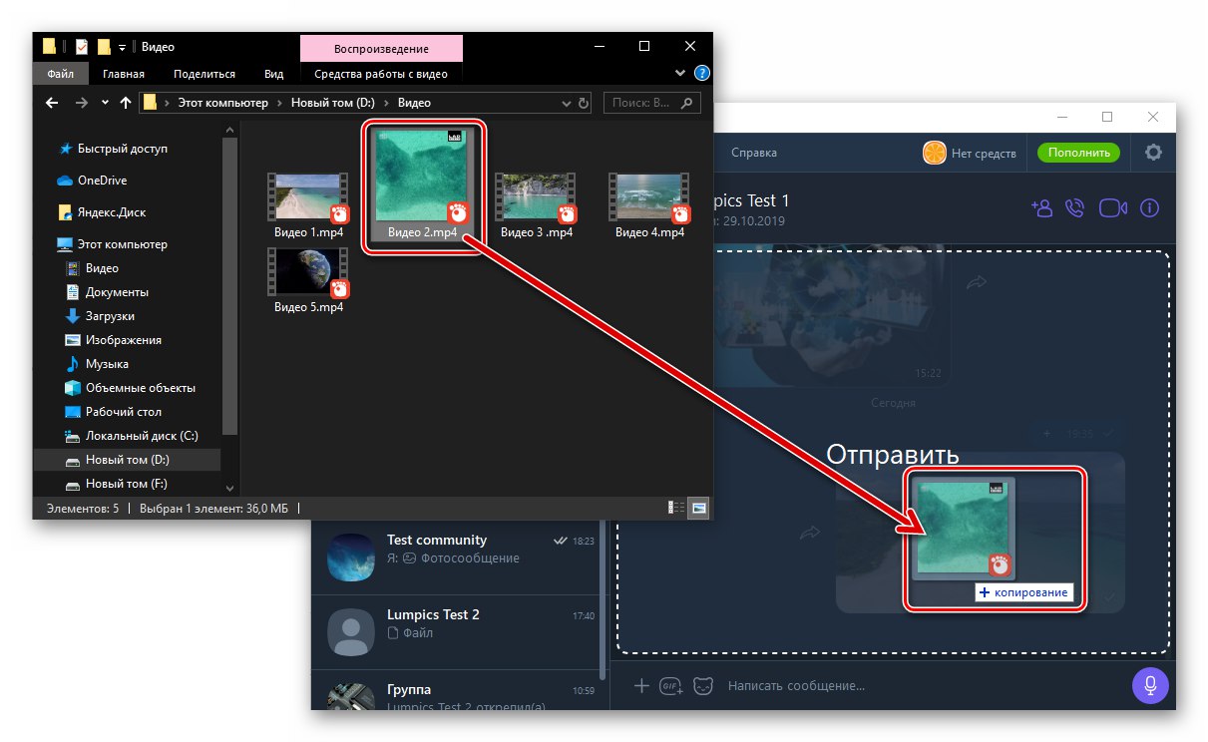The width and height of the screenshot is (1208, 742).
Task: Click Нет средств balance text
Action: (984, 153)
